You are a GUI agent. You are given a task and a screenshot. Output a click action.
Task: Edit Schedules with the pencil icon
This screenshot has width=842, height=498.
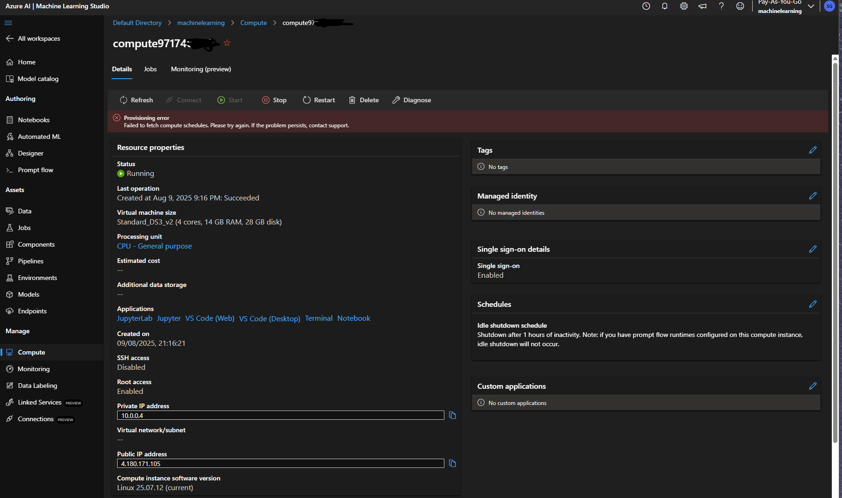click(x=813, y=304)
